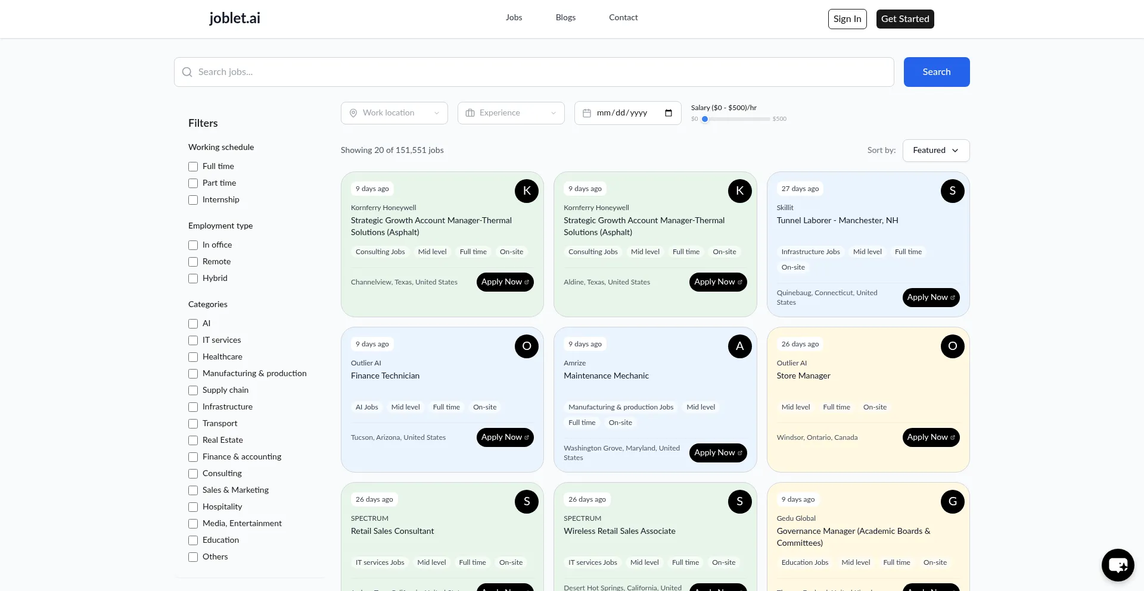Click the A avatar on the Maintenance Mechanic card

pyautogui.click(x=739, y=346)
